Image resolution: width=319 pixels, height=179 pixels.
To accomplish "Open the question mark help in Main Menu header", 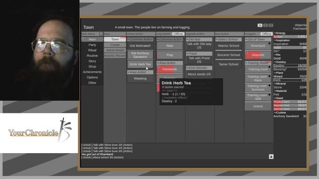I will 101,34.
